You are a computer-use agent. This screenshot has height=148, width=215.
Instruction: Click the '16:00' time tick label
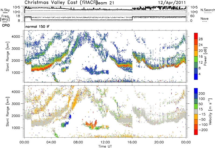pos(132,142)
